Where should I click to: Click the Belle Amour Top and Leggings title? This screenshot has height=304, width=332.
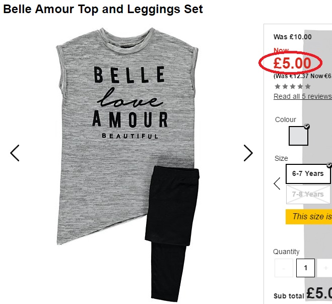tap(103, 9)
